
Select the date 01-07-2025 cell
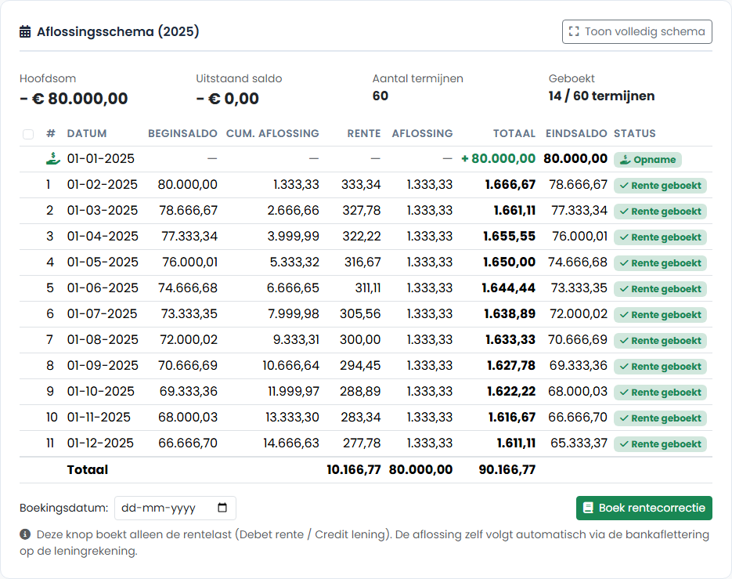[x=103, y=313]
